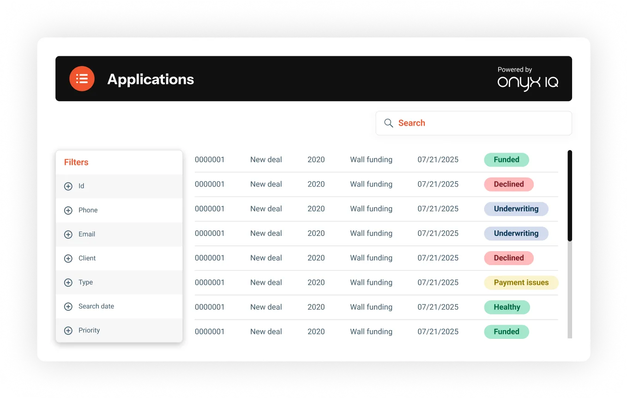This screenshot has width=627, height=398.
Task: Click the Onyx IQ logo
Action: pos(528,83)
